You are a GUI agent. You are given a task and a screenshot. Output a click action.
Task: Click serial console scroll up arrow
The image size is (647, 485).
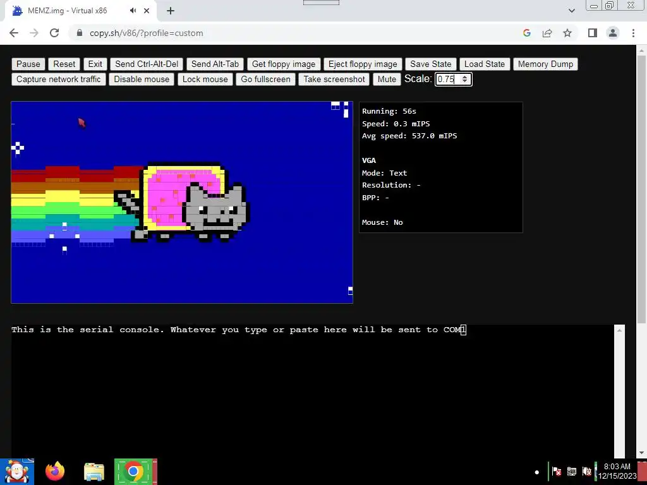tap(619, 330)
